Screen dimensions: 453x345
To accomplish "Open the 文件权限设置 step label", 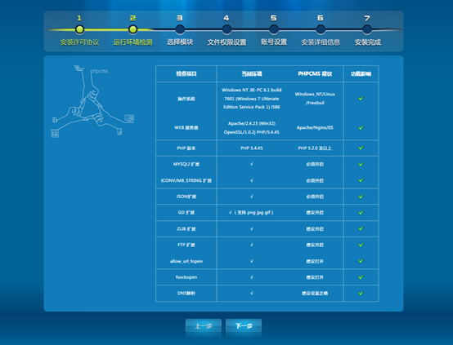I will pyautogui.click(x=226, y=42).
